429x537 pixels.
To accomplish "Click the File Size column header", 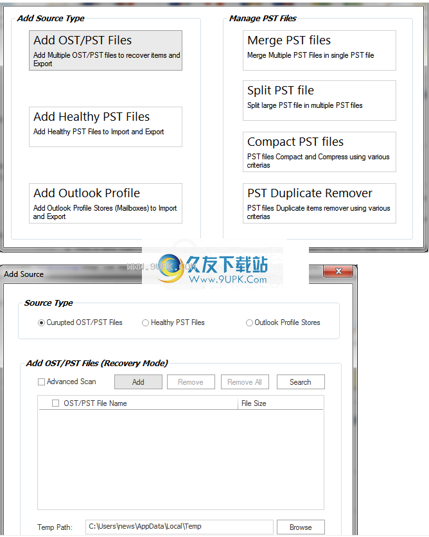I will [x=281, y=403].
